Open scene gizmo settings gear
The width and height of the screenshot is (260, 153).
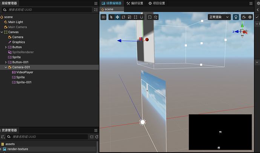250,17
